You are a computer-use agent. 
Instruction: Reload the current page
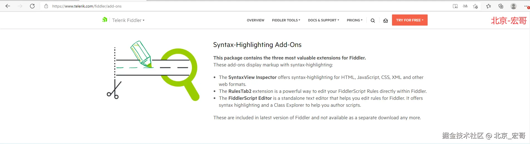[x=32, y=6]
